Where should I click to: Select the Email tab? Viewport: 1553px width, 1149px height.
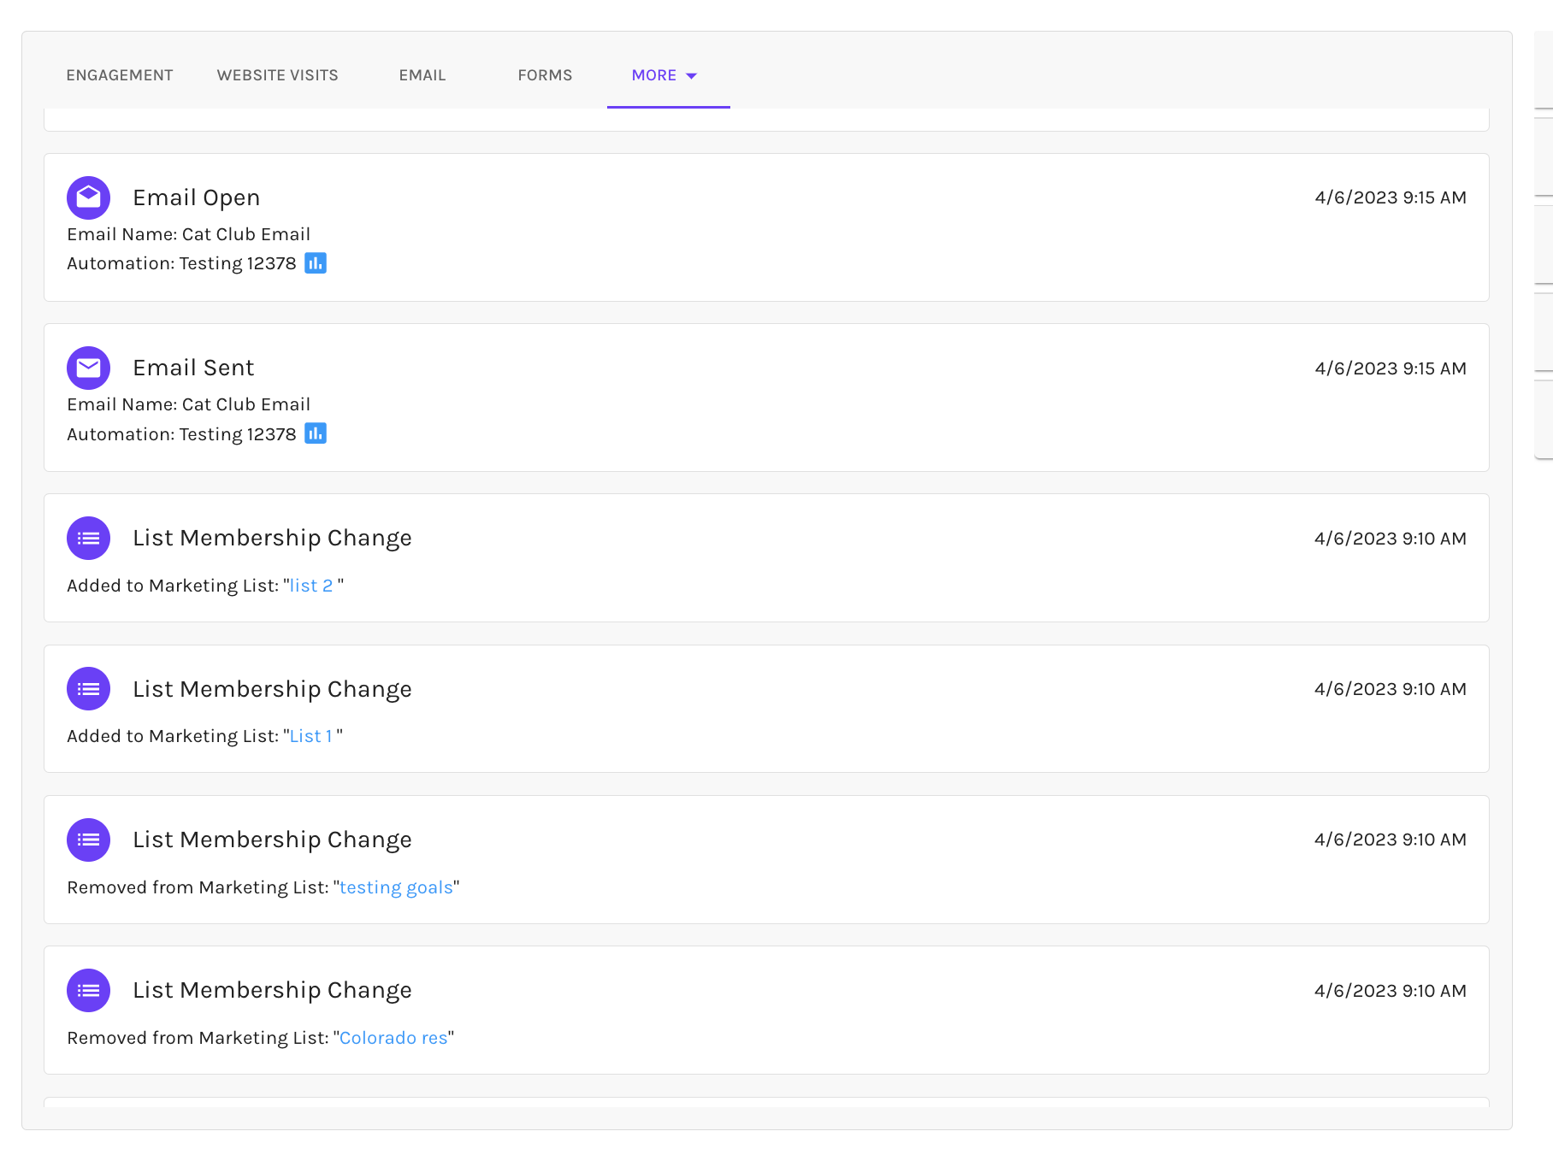click(422, 75)
